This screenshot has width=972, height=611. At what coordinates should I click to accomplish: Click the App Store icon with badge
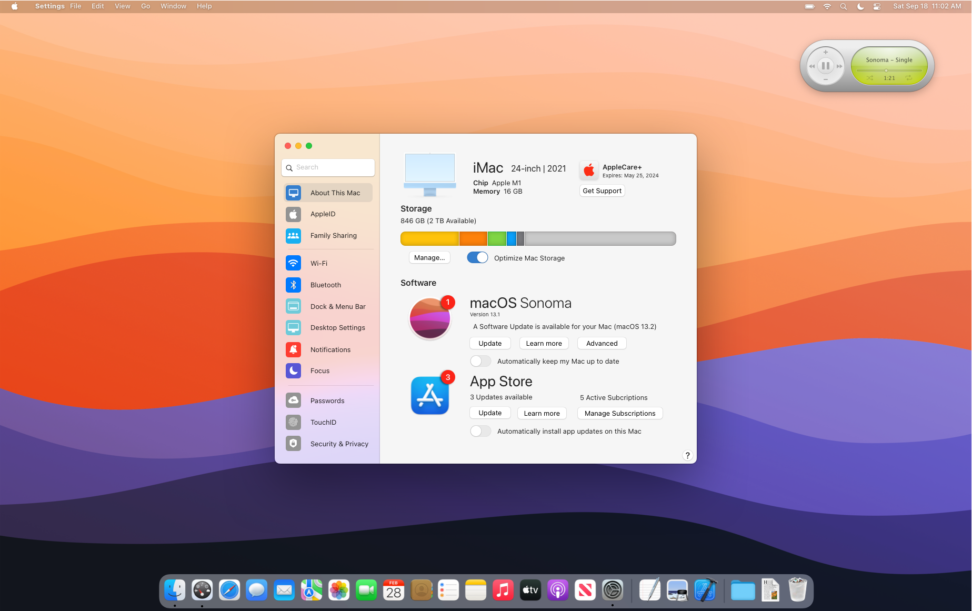430,395
